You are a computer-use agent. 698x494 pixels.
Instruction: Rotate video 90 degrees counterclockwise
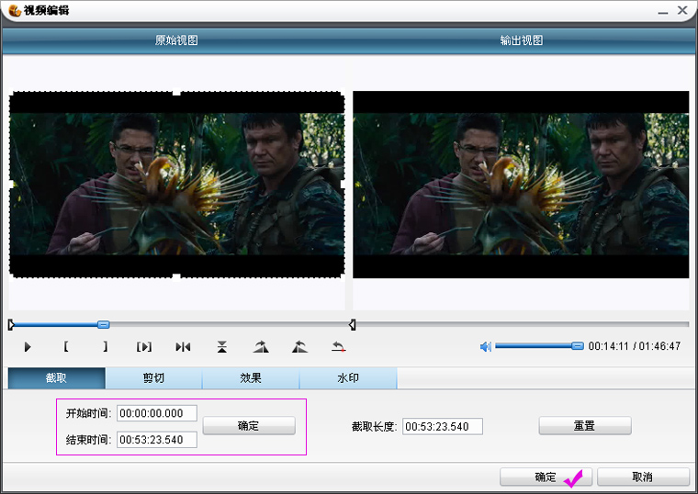(299, 347)
